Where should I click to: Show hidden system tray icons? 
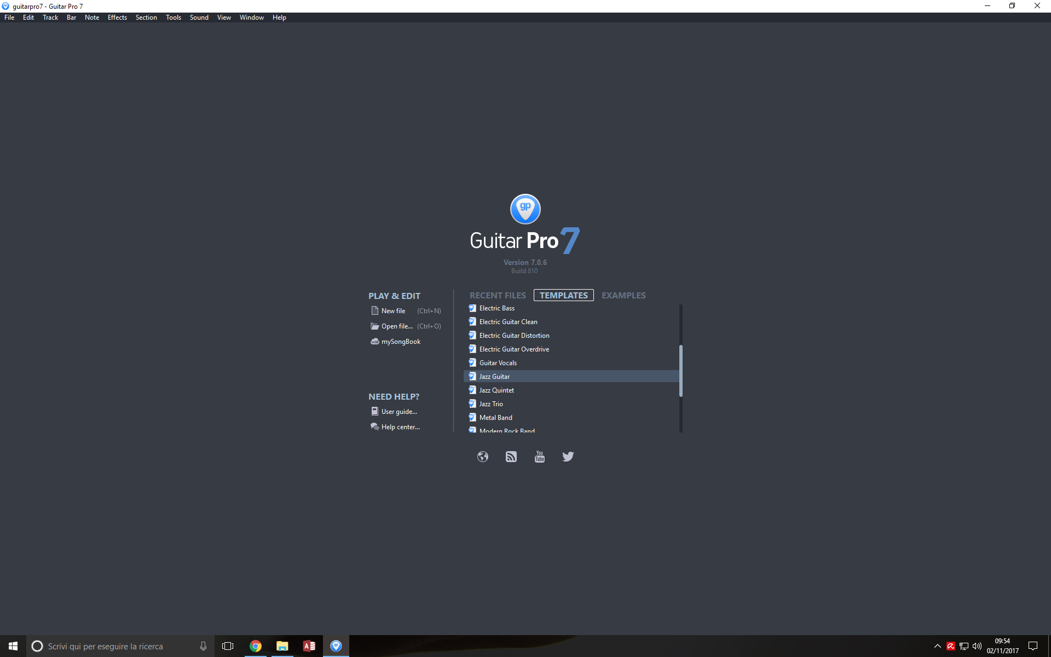pyautogui.click(x=937, y=646)
